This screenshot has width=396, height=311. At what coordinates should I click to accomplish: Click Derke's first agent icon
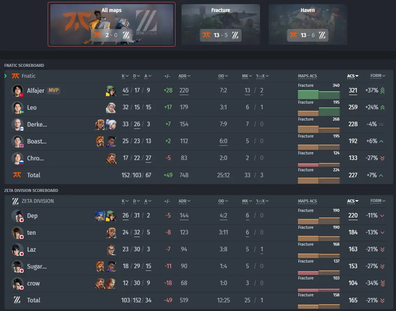point(100,125)
